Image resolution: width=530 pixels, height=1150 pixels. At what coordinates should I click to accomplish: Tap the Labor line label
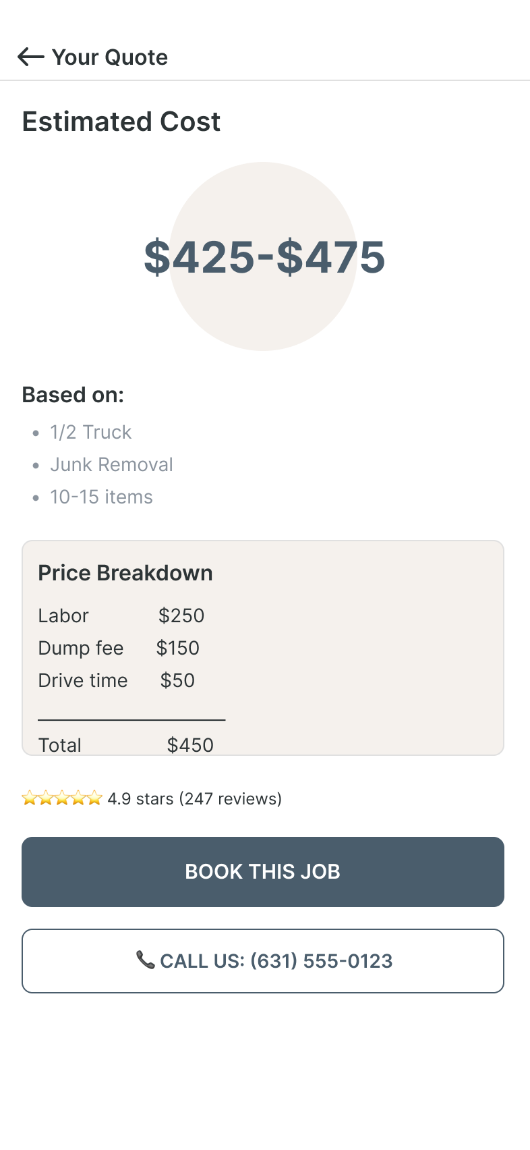click(63, 616)
